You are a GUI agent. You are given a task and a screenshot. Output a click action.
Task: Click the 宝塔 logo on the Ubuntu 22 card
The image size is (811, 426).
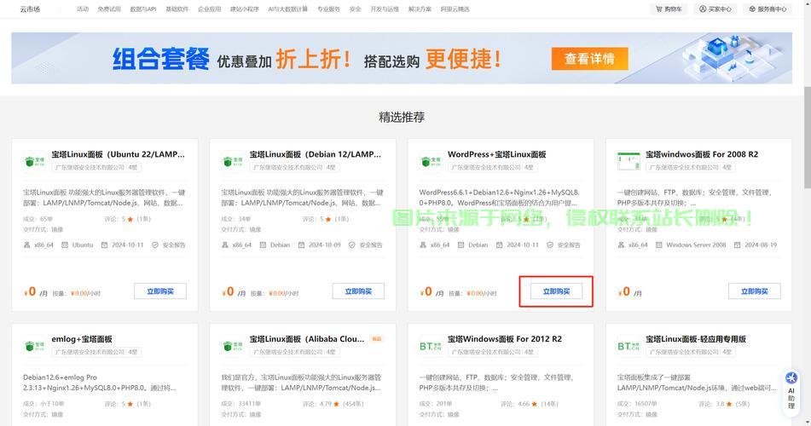35,161
